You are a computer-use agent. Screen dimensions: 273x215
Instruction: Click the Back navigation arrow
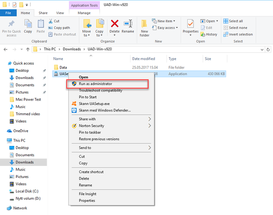pyautogui.click(x=5, y=49)
